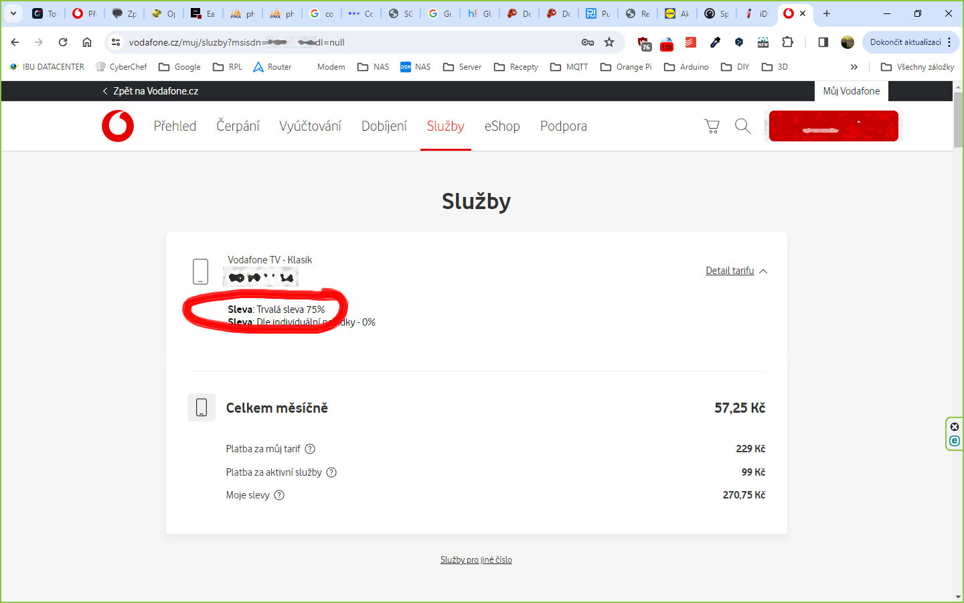Toggle the browser side panel
Viewport: 964px width, 603px height.
tap(823, 42)
